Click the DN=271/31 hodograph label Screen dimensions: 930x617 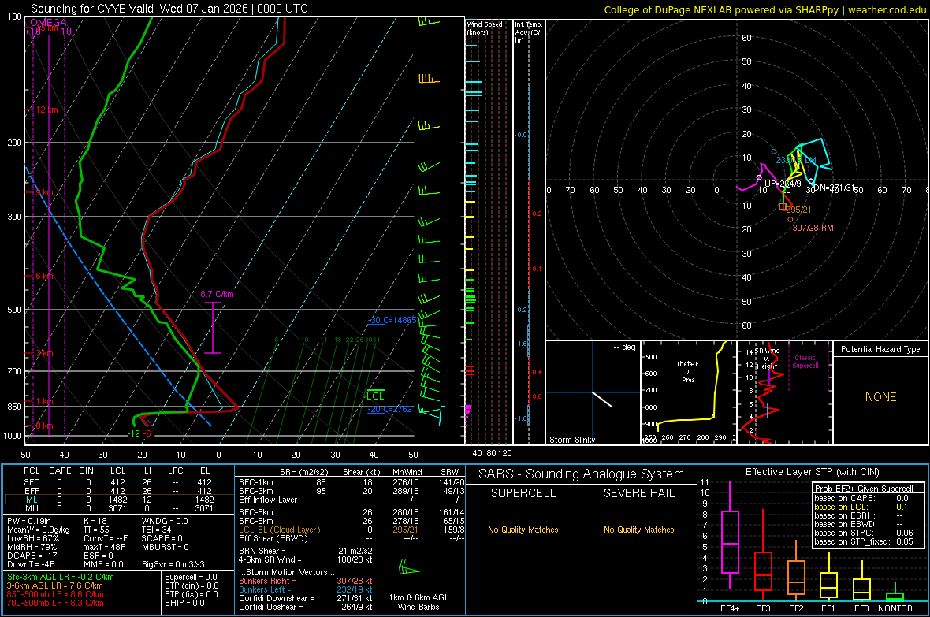835,188
